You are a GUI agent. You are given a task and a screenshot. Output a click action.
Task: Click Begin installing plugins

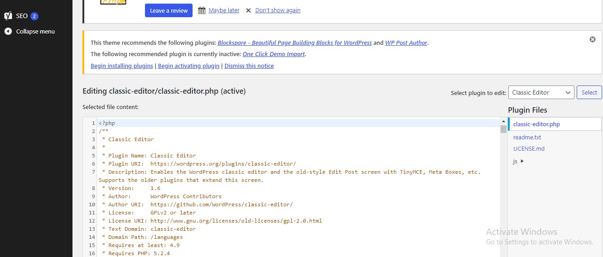coord(122,66)
